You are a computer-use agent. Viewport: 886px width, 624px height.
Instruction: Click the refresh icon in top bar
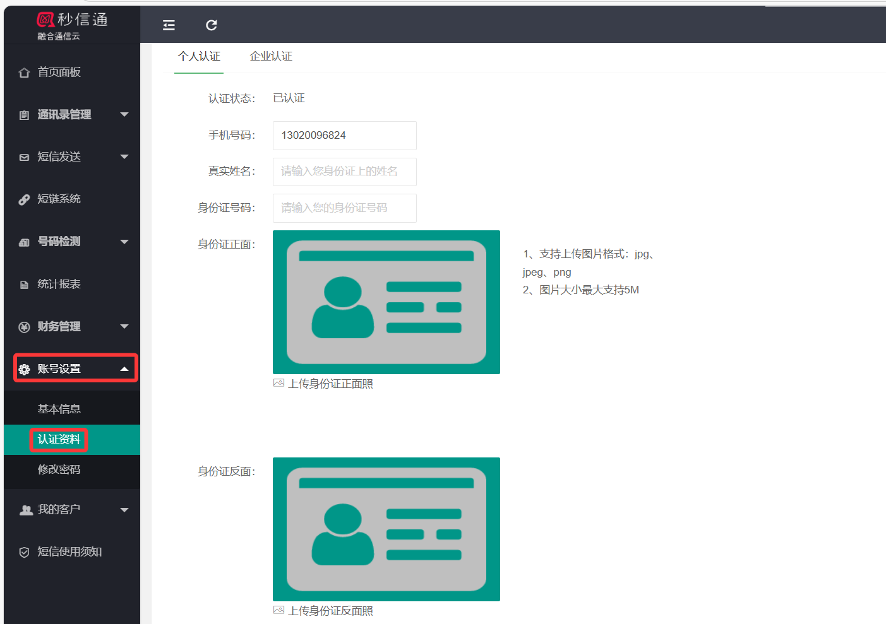[x=212, y=25]
